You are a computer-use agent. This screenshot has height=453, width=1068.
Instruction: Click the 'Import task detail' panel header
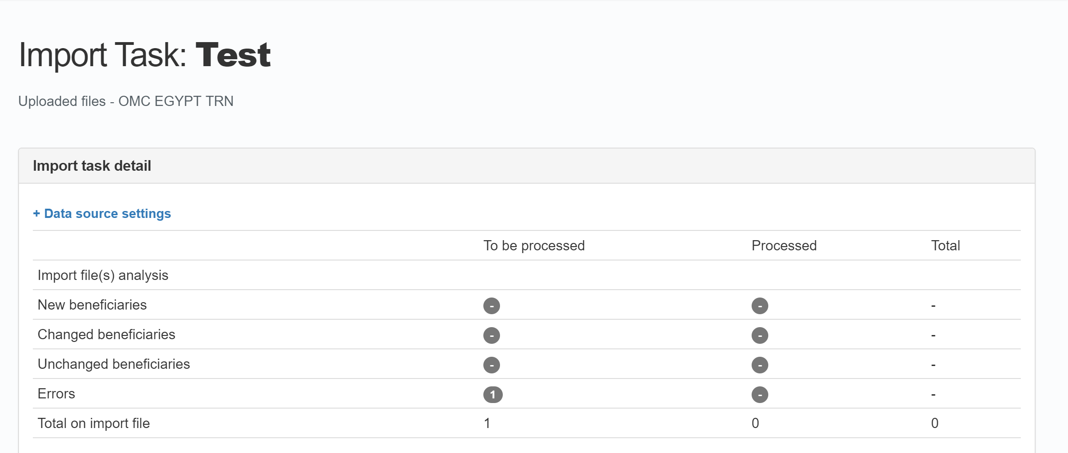(92, 166)
